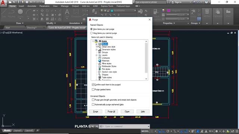Add a new layout with the plus tab
Image resolution: width=239 pixels, height=134 pixels.
click(37, 130)
